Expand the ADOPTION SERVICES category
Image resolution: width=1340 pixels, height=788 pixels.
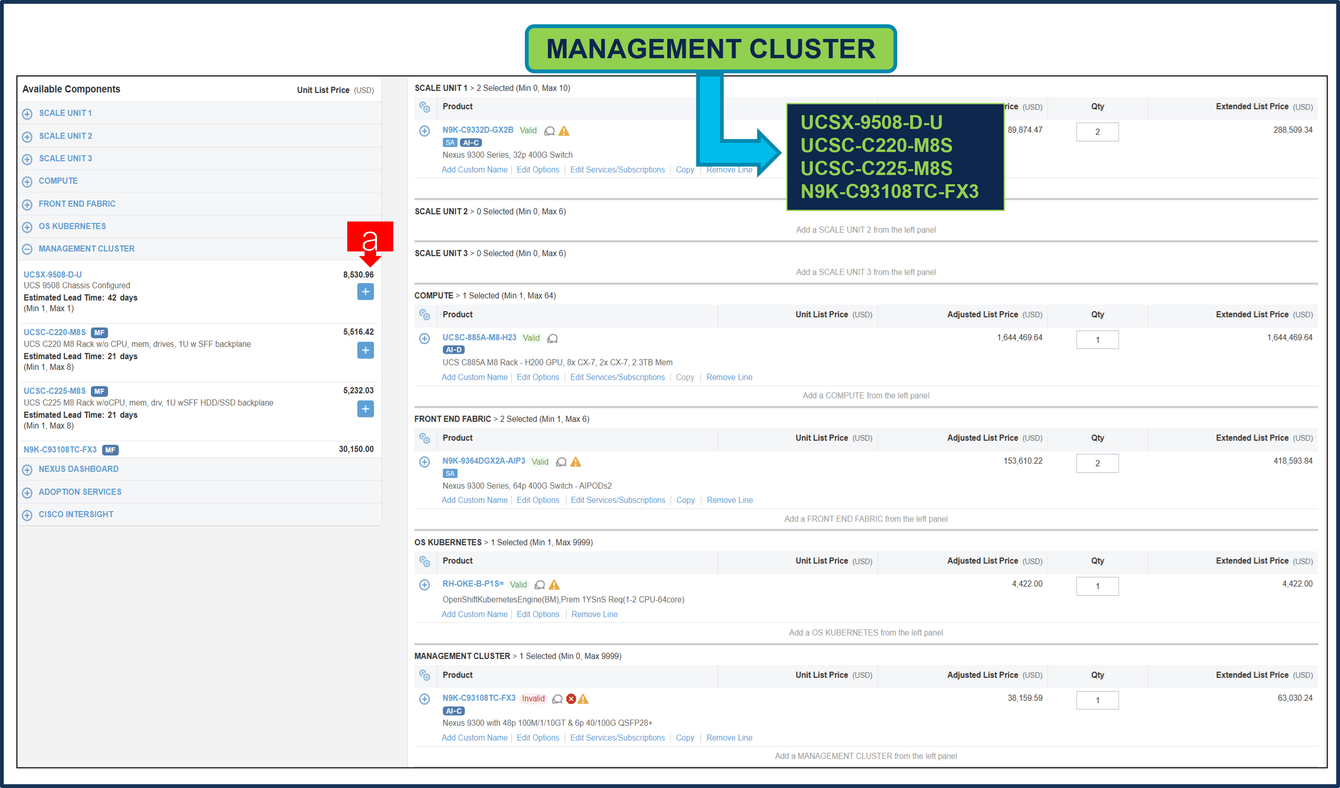[x=27, y=492]
